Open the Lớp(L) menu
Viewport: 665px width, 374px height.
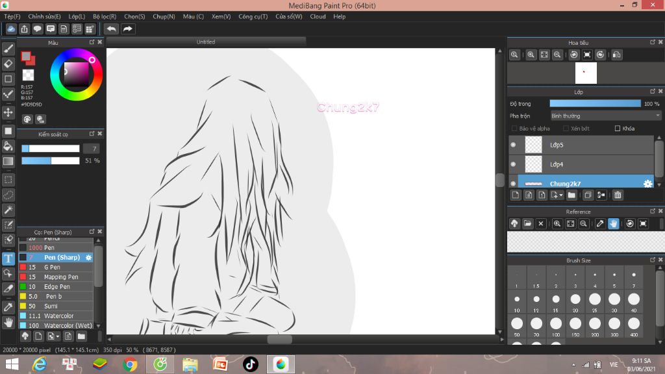coord(77,16)
